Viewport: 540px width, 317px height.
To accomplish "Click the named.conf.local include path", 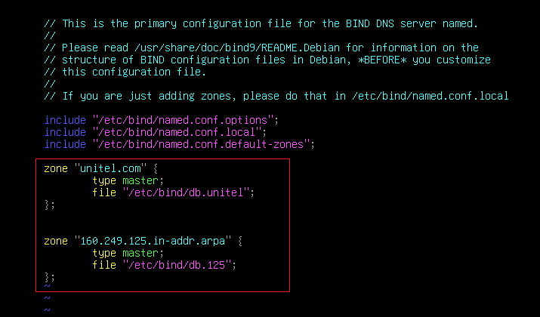I will click(177, 132).
